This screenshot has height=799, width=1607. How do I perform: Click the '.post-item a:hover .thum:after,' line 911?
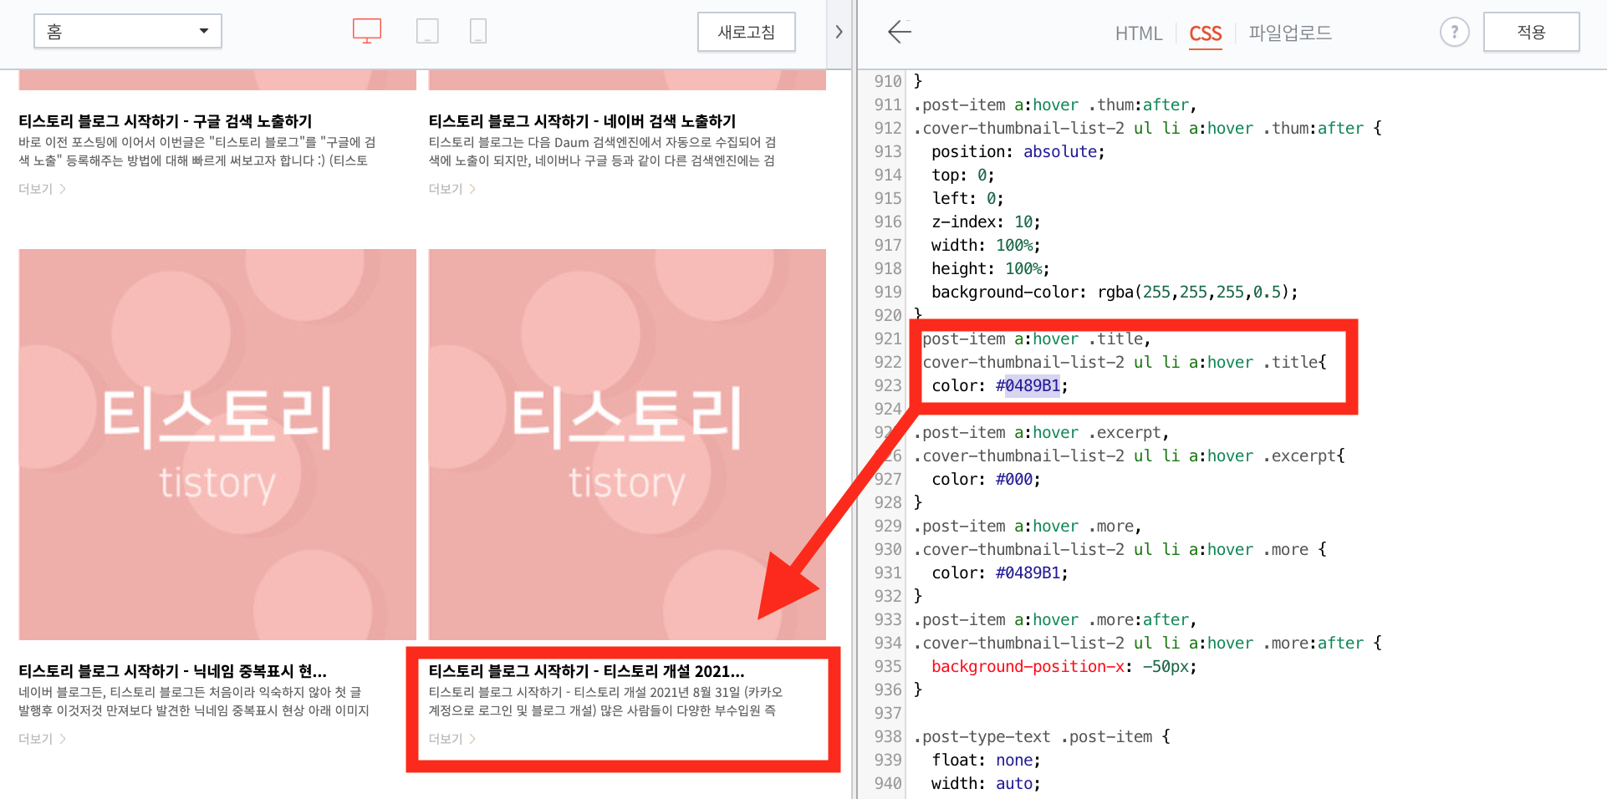1055,104
